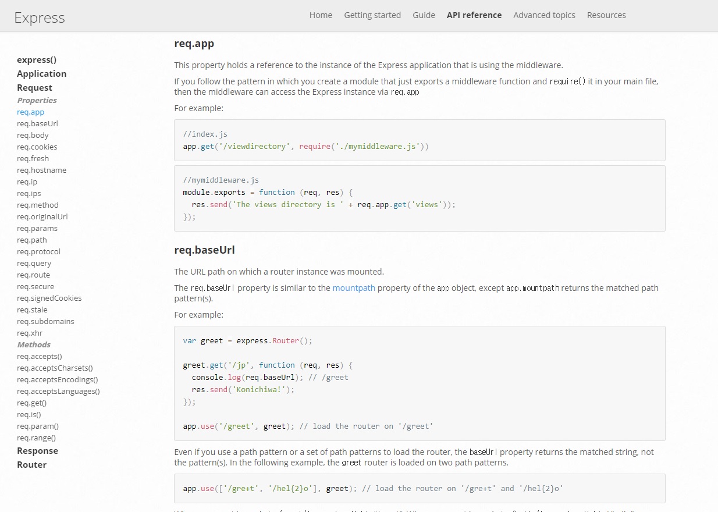Viewport: 718px width, 512px height.
Task: Click the mountpath link
Action: click(x=354, y=287)
